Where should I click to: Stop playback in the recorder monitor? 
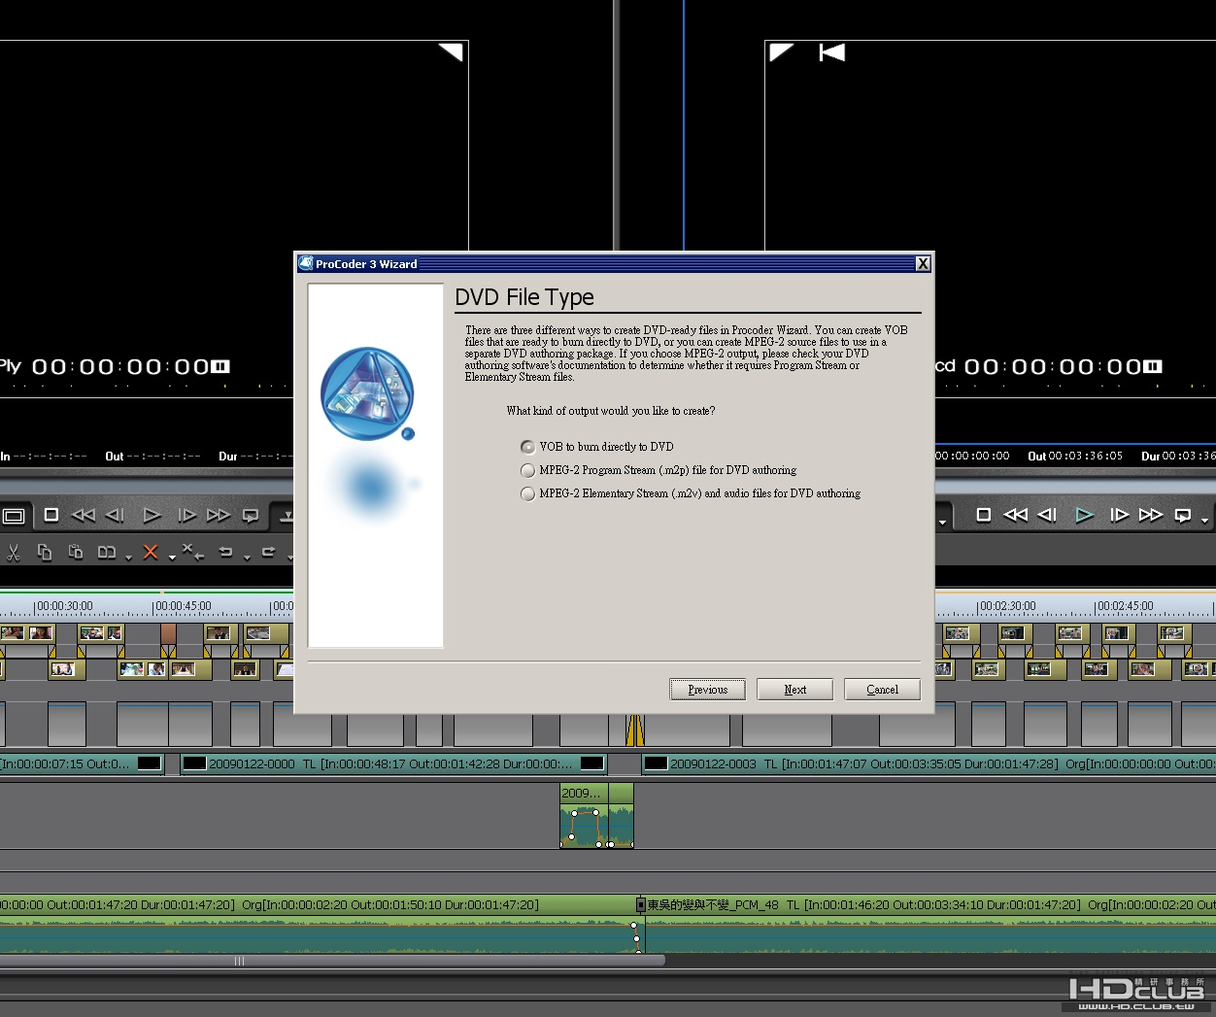pos(983,515)
